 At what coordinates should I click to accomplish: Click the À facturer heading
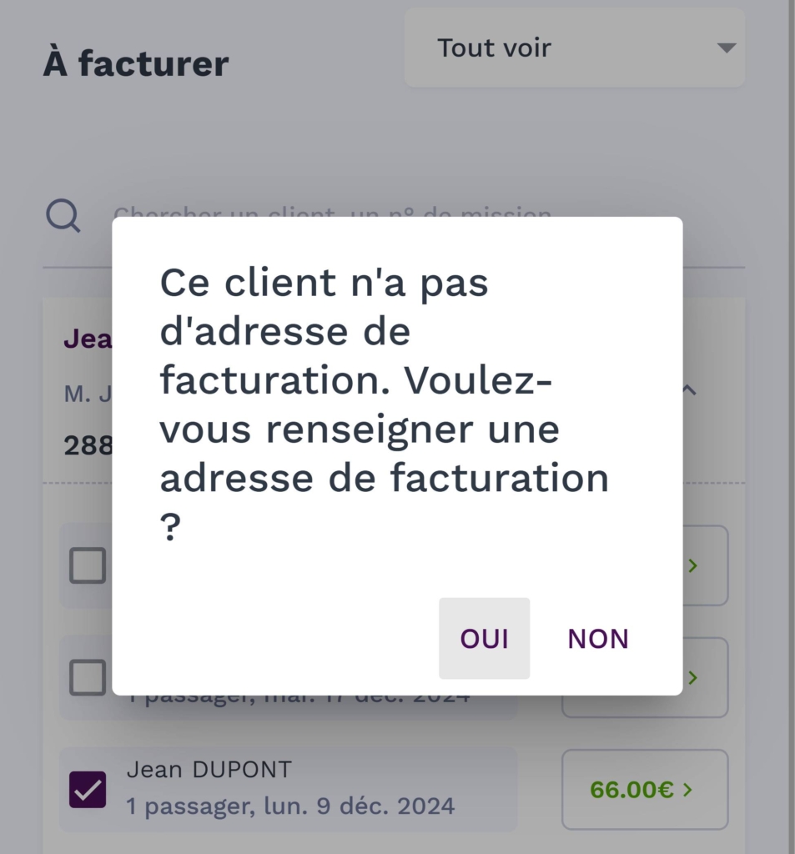click(x=136, y=64)
